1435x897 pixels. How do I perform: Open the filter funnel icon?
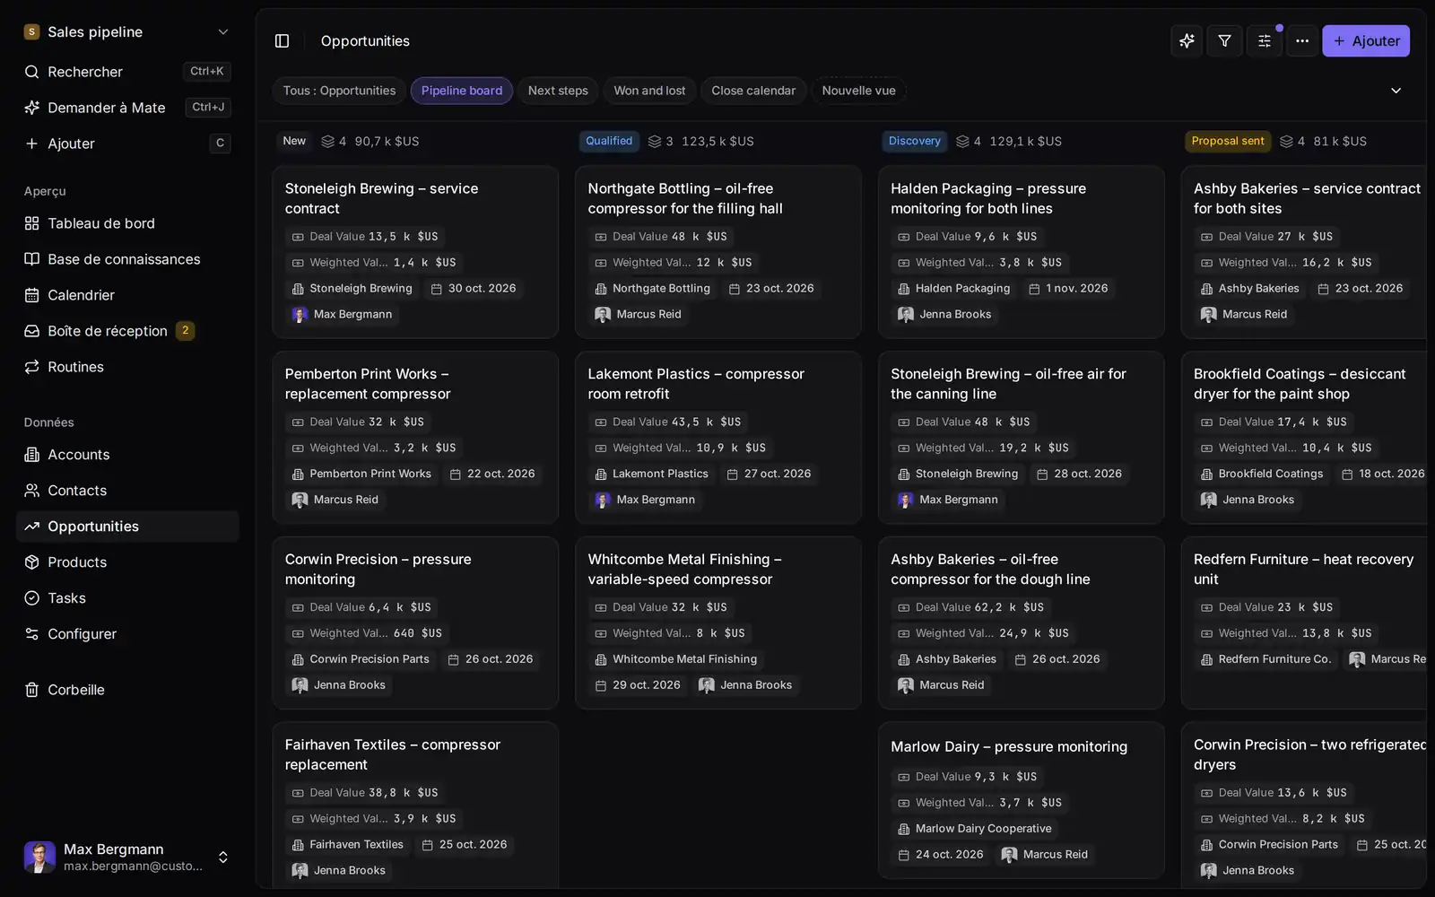pos(1224,41)
